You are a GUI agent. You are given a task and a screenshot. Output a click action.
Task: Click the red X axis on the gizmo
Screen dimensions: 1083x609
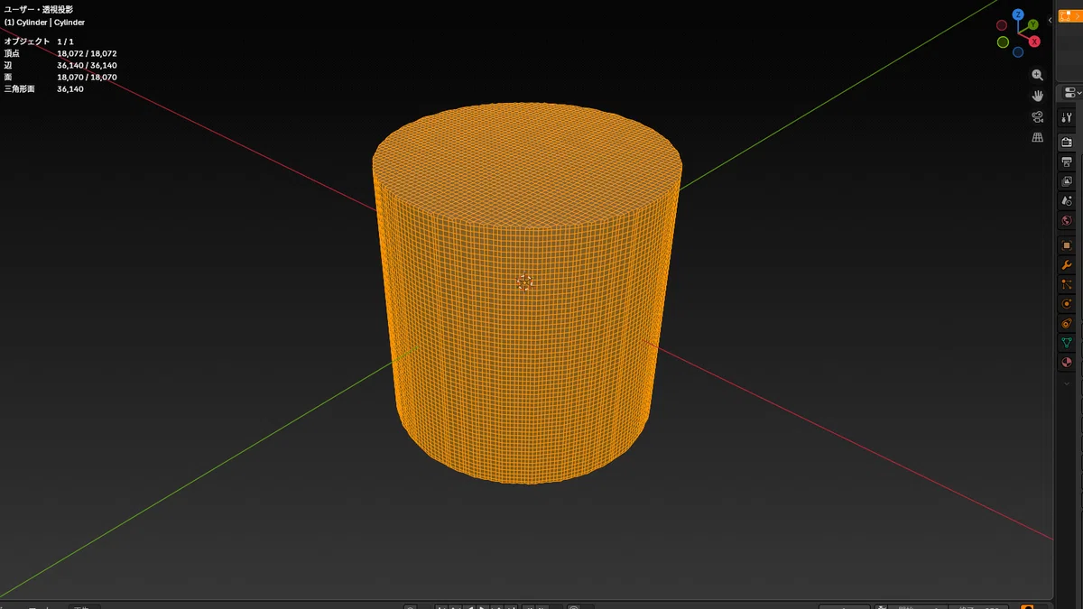pos(1034,42)
